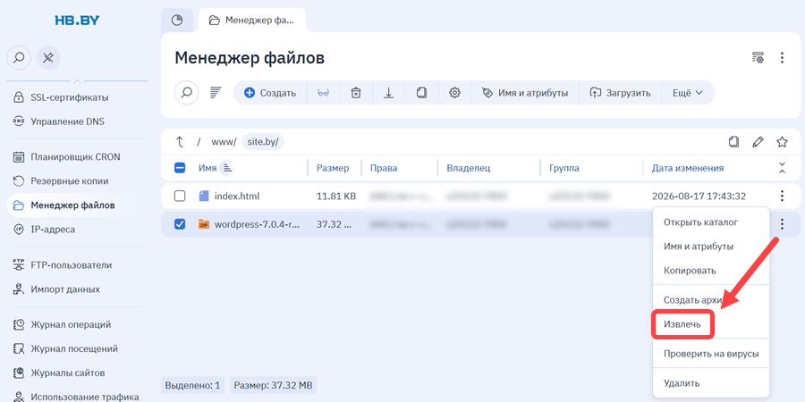This screenshot has height=402, width=805.
Task: Choose Открыть каталог from context menu
Action: pos(711,222)
